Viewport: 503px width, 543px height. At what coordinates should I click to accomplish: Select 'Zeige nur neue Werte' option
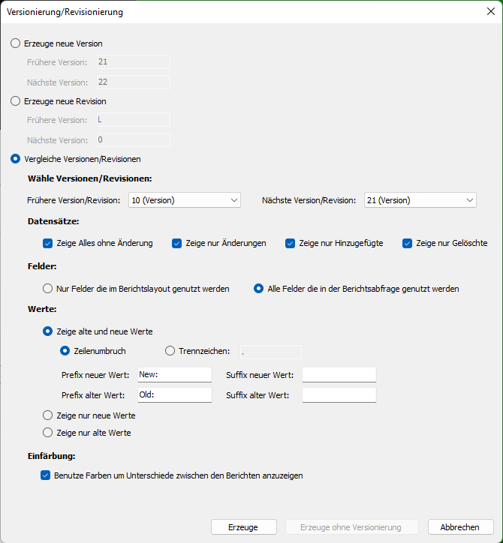48,415
